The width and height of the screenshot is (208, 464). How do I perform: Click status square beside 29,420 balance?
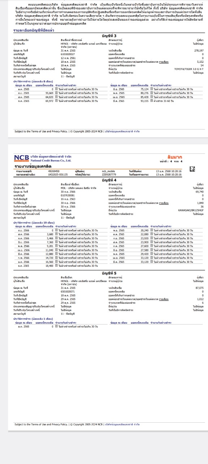tap(152, 254)
